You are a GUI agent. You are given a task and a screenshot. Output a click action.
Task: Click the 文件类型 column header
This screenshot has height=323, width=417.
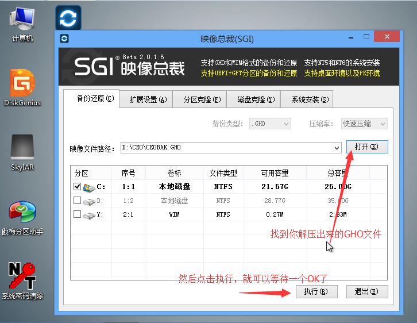pos(223,173)
